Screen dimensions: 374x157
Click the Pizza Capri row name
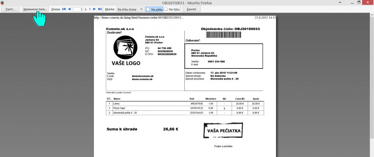point(119,108)
